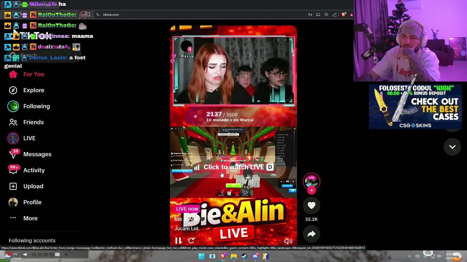Viewport: 467px width, 262px height.
Task: Open site settings icon in address bar
Action: 97,15
